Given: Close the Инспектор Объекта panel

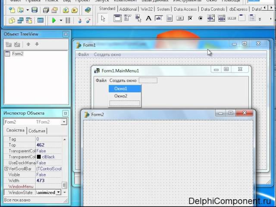Looking at the screenshot, I should pos(65,113).
